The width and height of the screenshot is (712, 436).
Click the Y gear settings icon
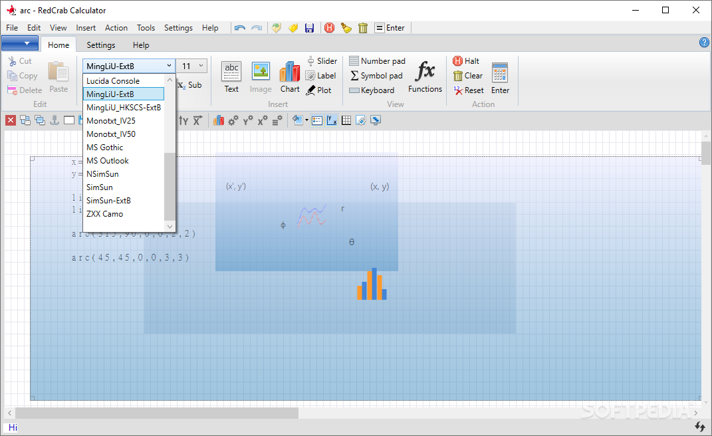(248, 120)
